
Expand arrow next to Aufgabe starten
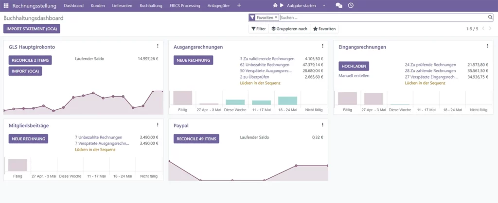(324, 6)
